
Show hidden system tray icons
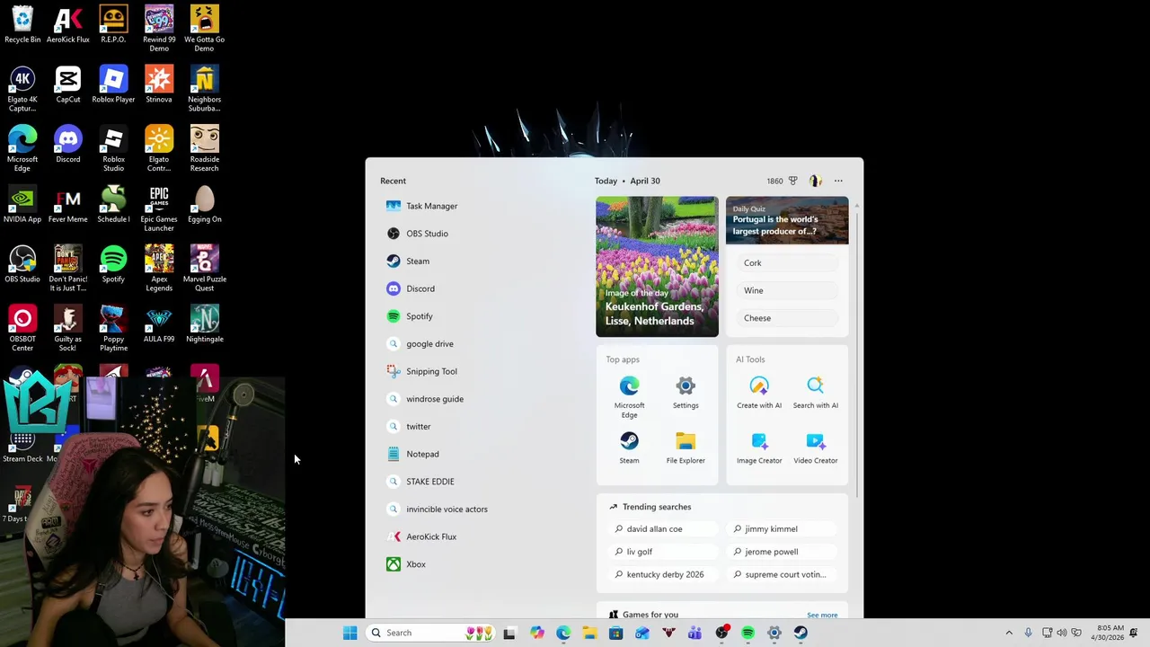[1009, 633]
